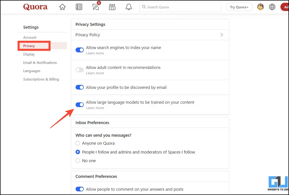
Task: Open Languages settings in the sidebar
Action: [32, 71]
